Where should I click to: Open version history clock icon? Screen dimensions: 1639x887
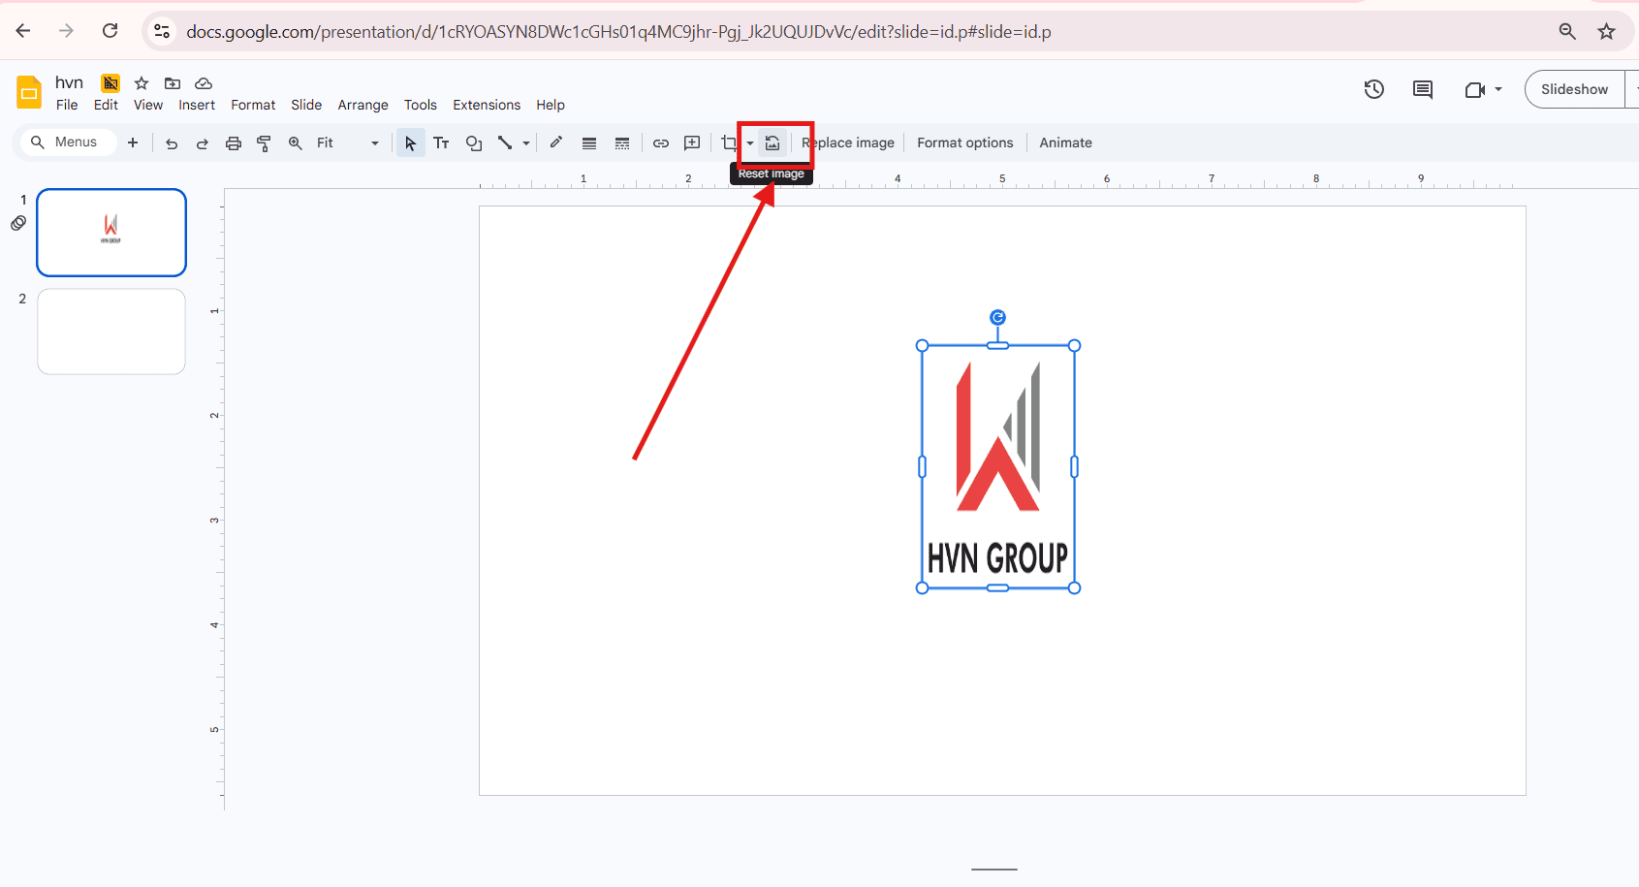click(1373, 89)
